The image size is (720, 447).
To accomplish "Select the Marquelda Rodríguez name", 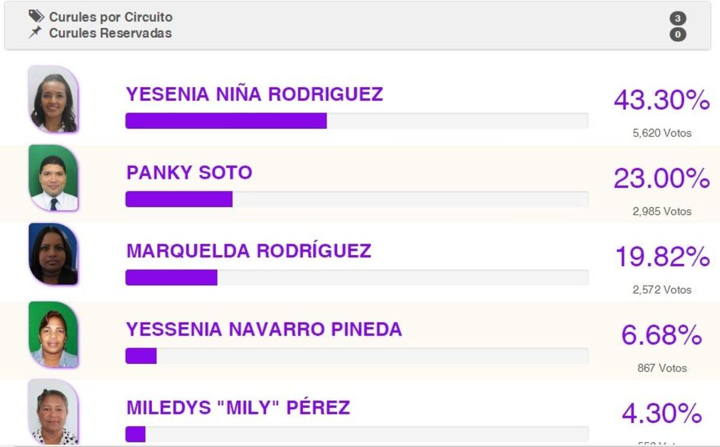I will [x=248, y=251].
